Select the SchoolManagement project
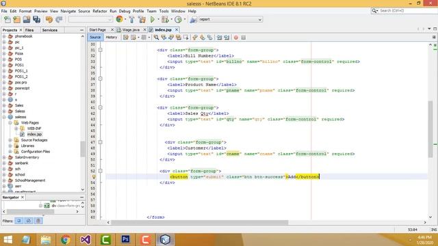The image size is (438, 246). coord(30,180)
